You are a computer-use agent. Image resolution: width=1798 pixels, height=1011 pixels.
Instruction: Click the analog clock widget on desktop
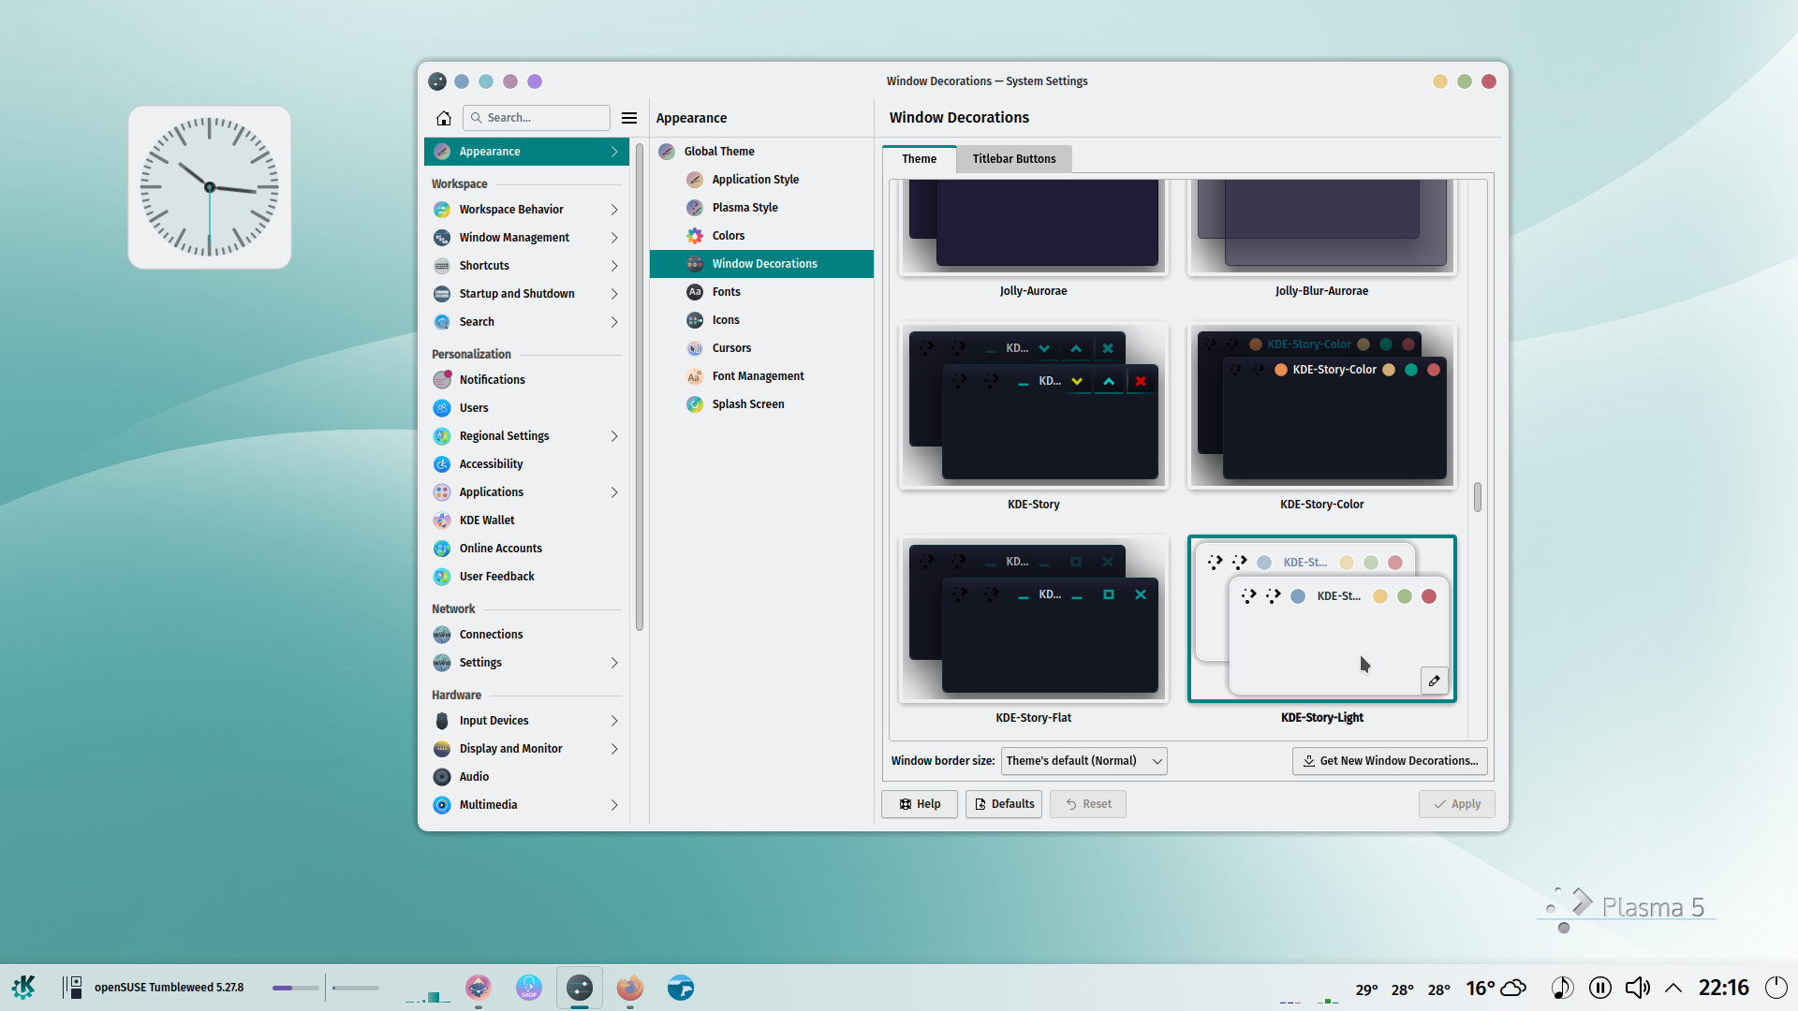(x=210, y=187)
